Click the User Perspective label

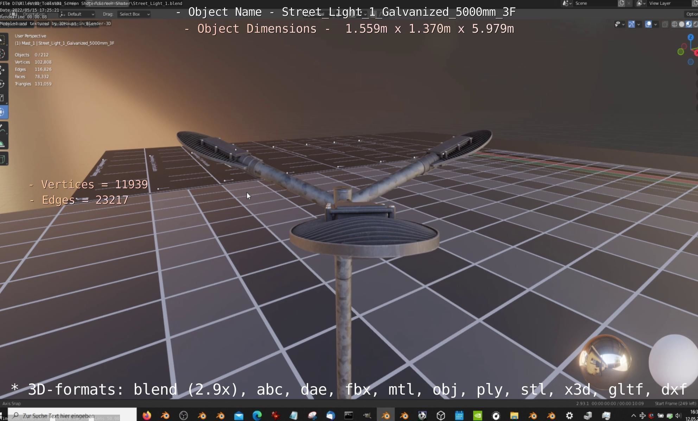coord(30,36)
